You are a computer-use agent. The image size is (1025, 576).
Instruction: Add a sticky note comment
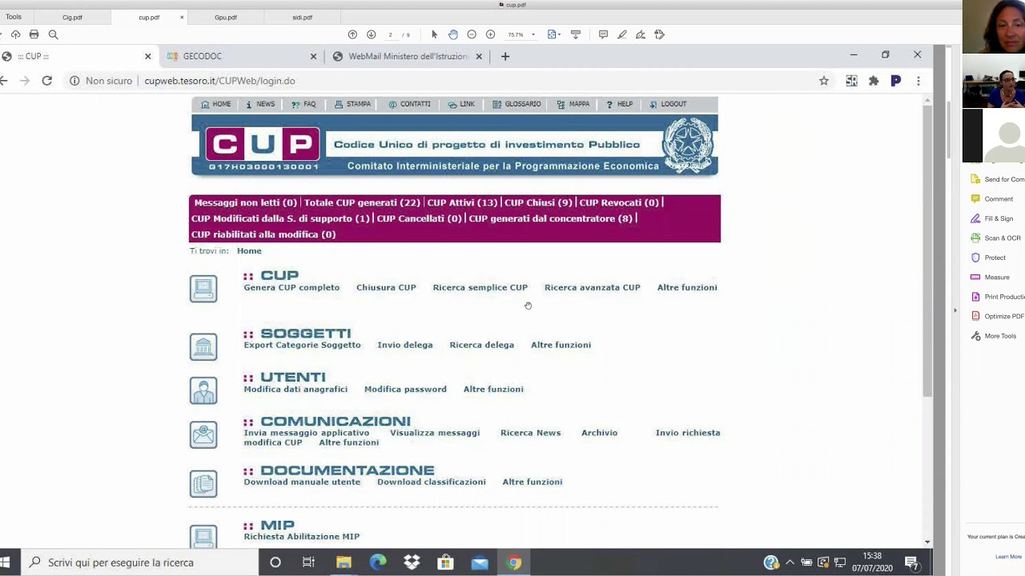(x=603, y=34)
